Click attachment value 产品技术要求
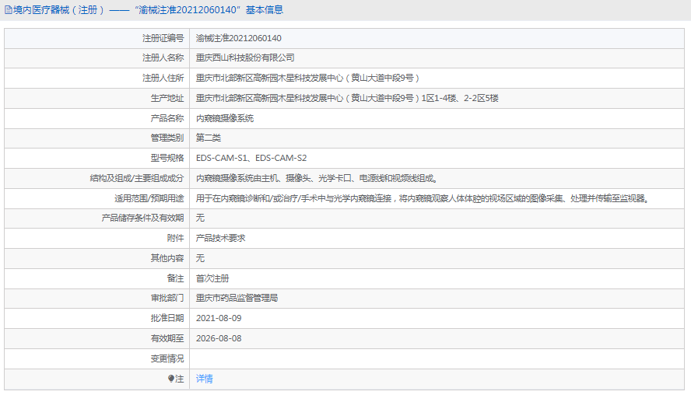 [x=221, y=238]
